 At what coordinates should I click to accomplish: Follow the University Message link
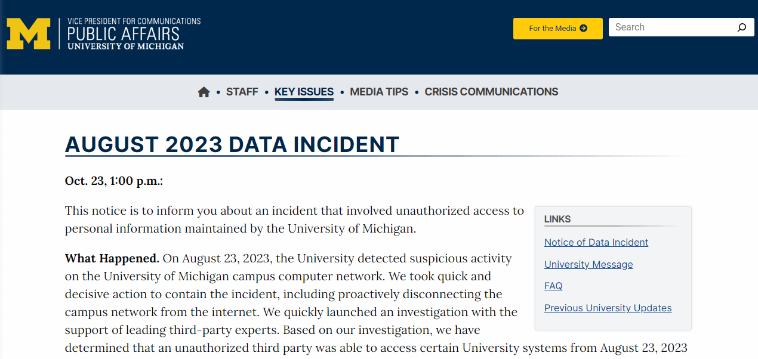pos(588,264)
